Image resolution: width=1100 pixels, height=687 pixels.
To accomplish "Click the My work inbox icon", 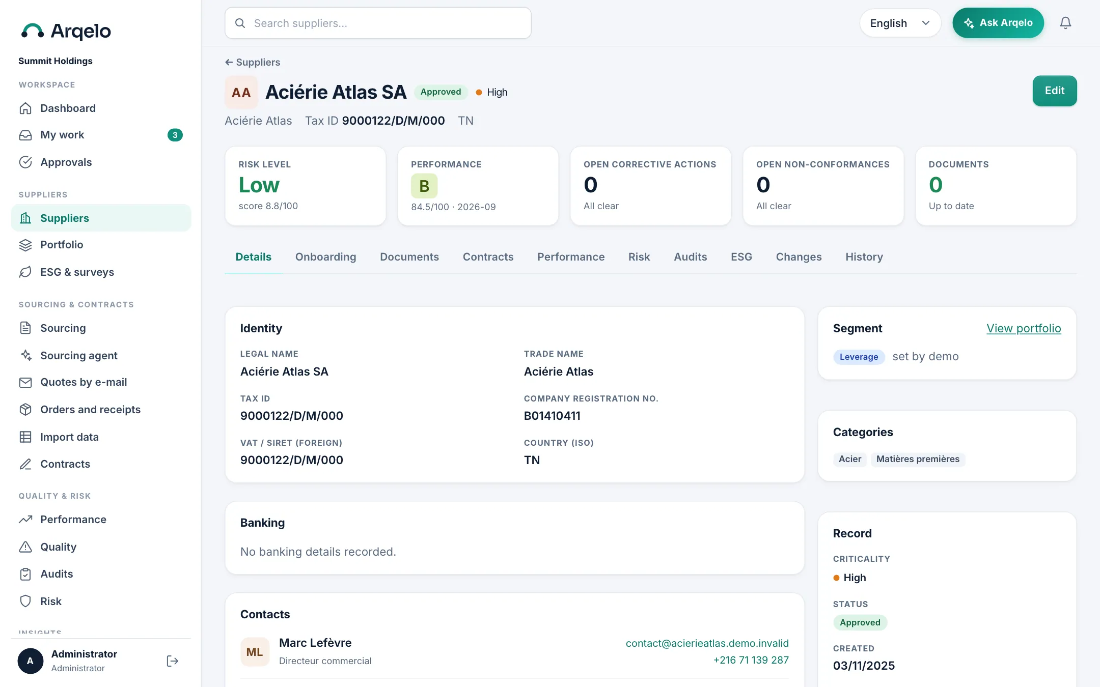I will 25,135.
